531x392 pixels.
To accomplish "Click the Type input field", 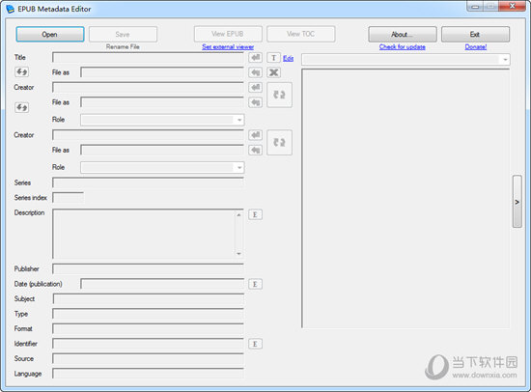I will 148,314.
